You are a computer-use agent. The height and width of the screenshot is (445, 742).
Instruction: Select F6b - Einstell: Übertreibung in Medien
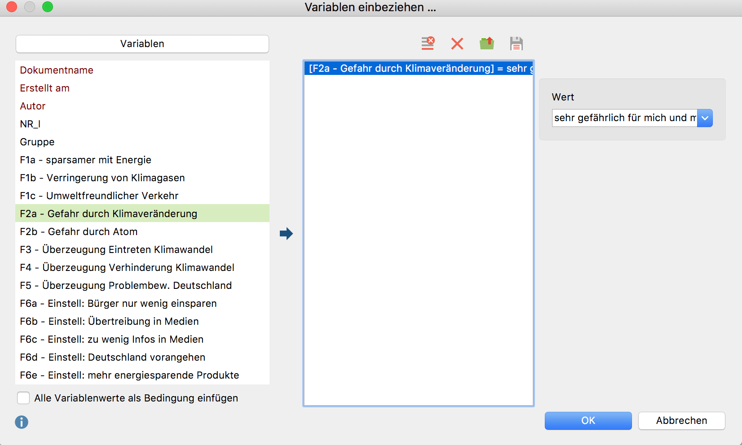point(142,321)
